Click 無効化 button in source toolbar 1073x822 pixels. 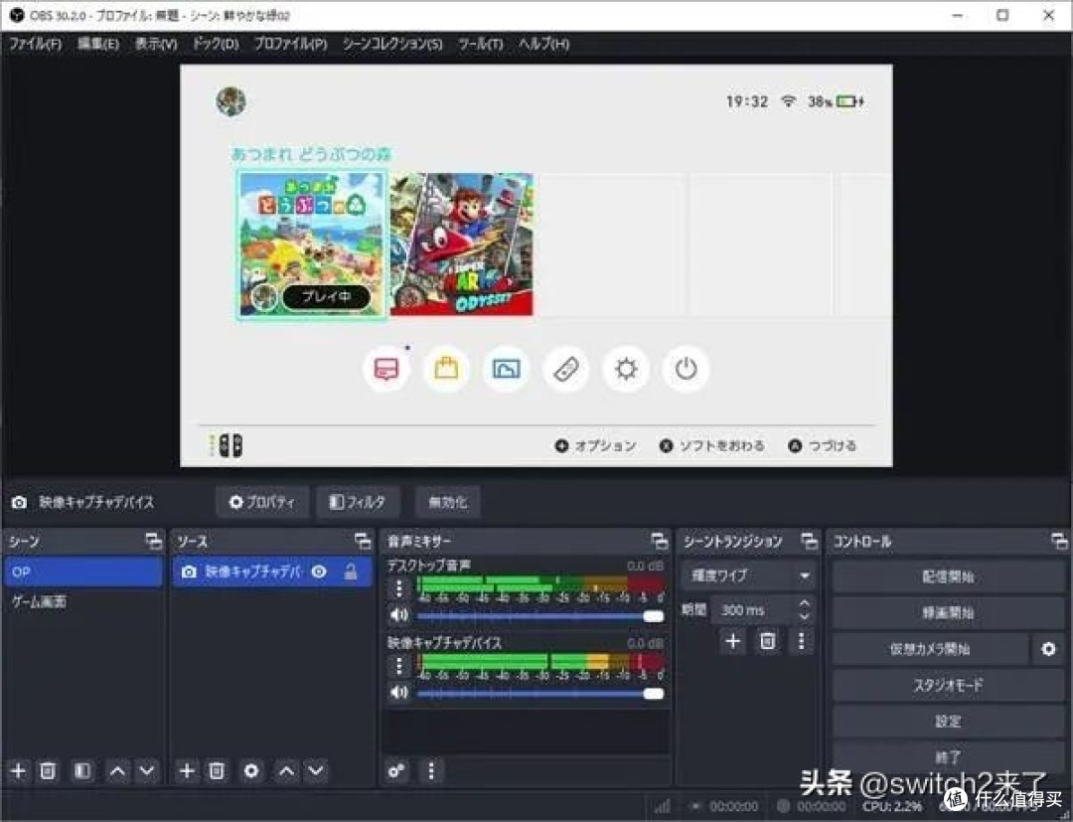[x=447, y=502]
